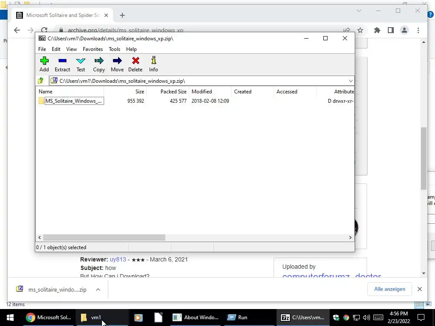Click the Chrome back arrow

coord(17,30)
